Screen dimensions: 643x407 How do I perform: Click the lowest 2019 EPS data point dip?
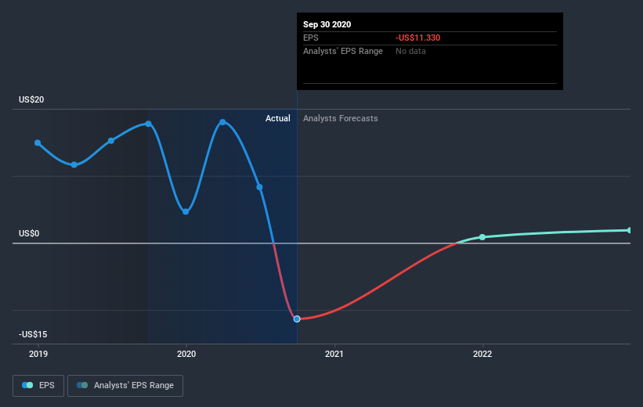74,165
